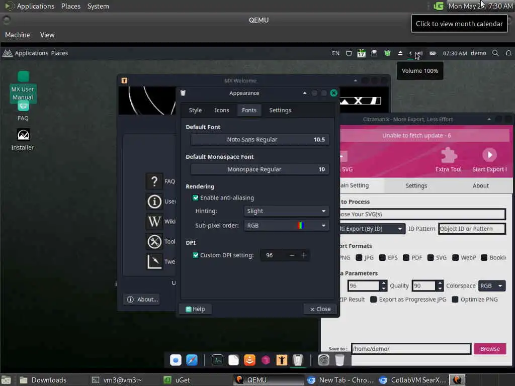Open the Installer desktop icon
The image size is (515, 386).
pyautogui.click(x=23, y=140)
